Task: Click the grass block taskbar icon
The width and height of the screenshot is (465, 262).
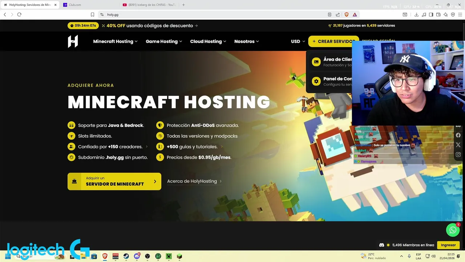Action: (179, 256)
